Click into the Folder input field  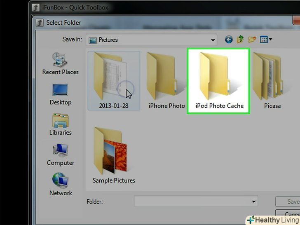pyautogui.click(x=196, y=202)
